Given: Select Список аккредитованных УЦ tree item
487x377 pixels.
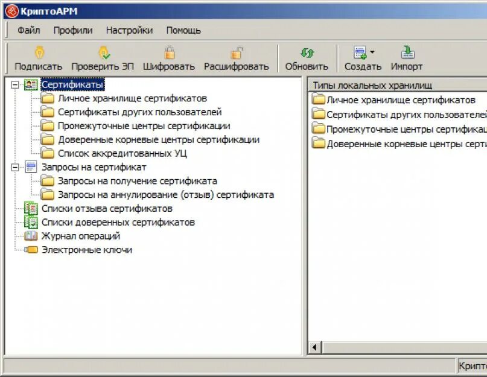Looking at the screenshot, I should [123, 153].
